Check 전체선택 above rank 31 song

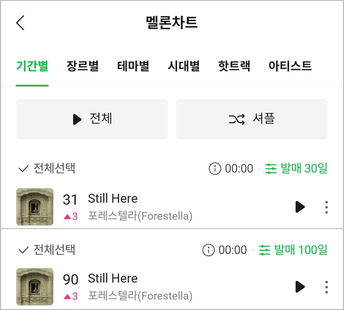(x=47, y=168)
